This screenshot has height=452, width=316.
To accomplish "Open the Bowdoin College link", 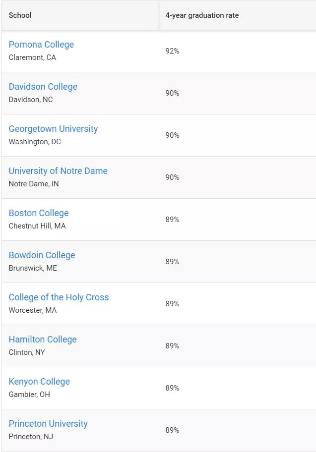I will (42, 255).
